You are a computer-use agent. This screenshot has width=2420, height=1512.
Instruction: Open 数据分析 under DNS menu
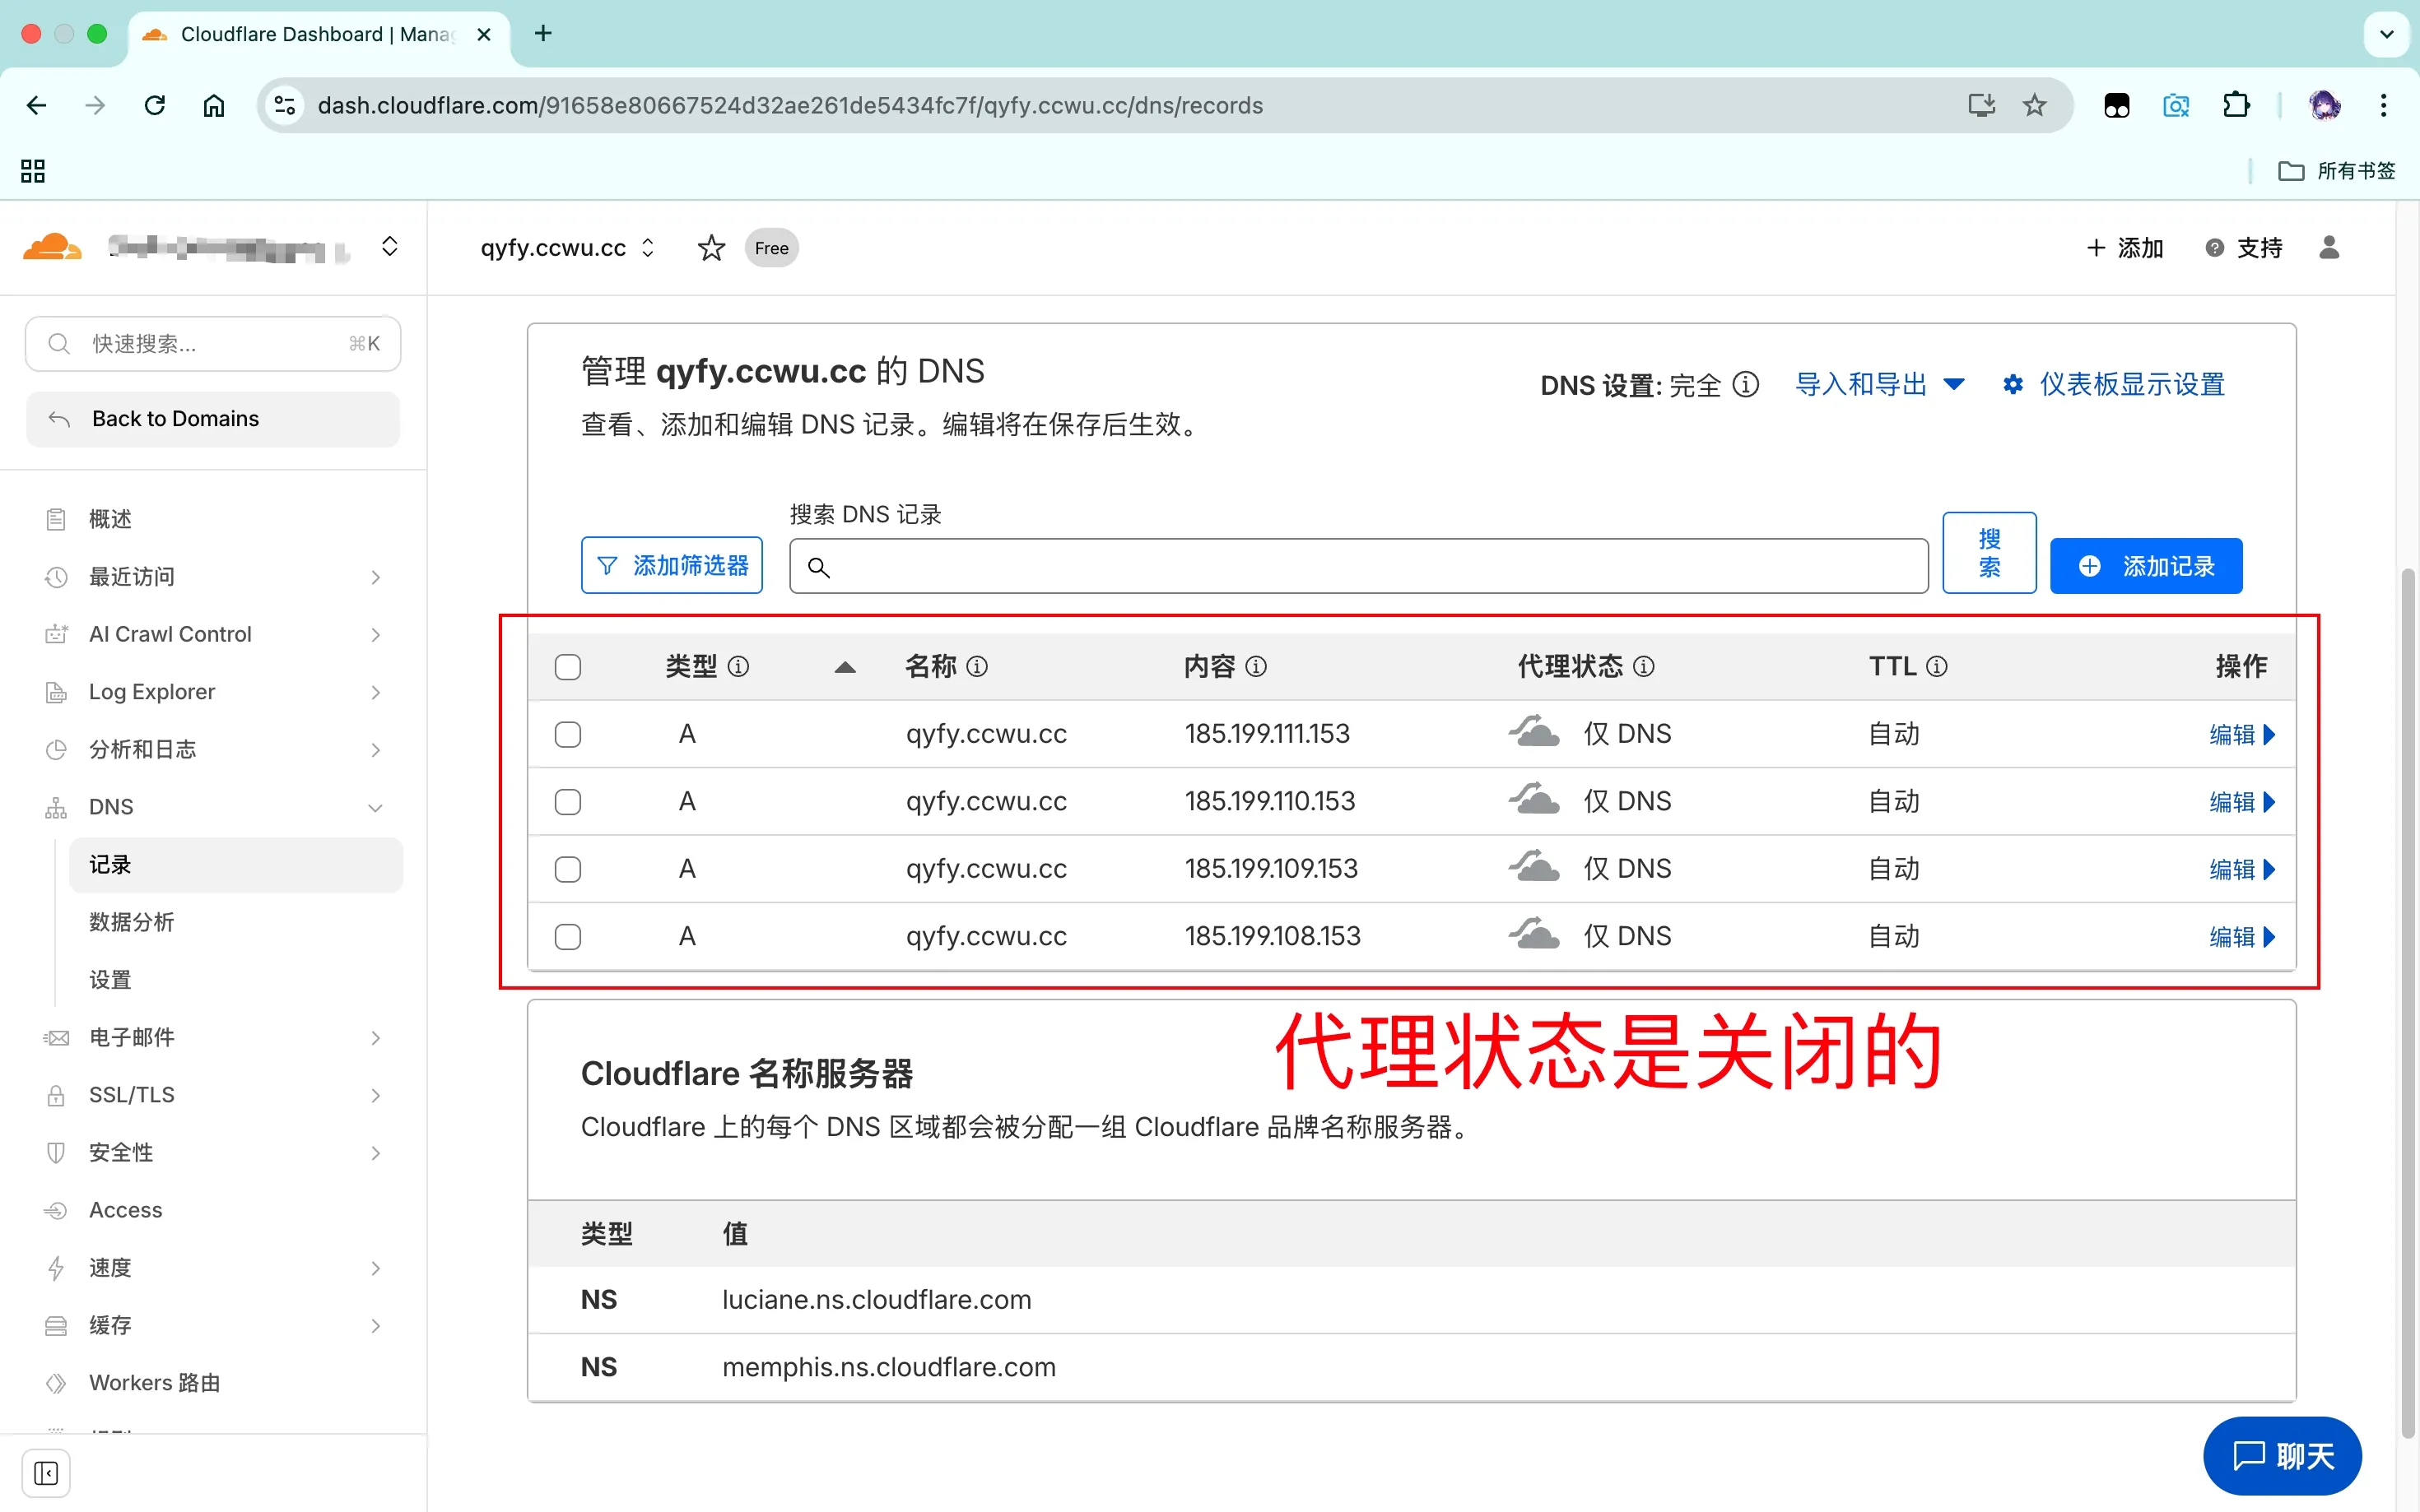pyautogui.click(x=131, y=922)
